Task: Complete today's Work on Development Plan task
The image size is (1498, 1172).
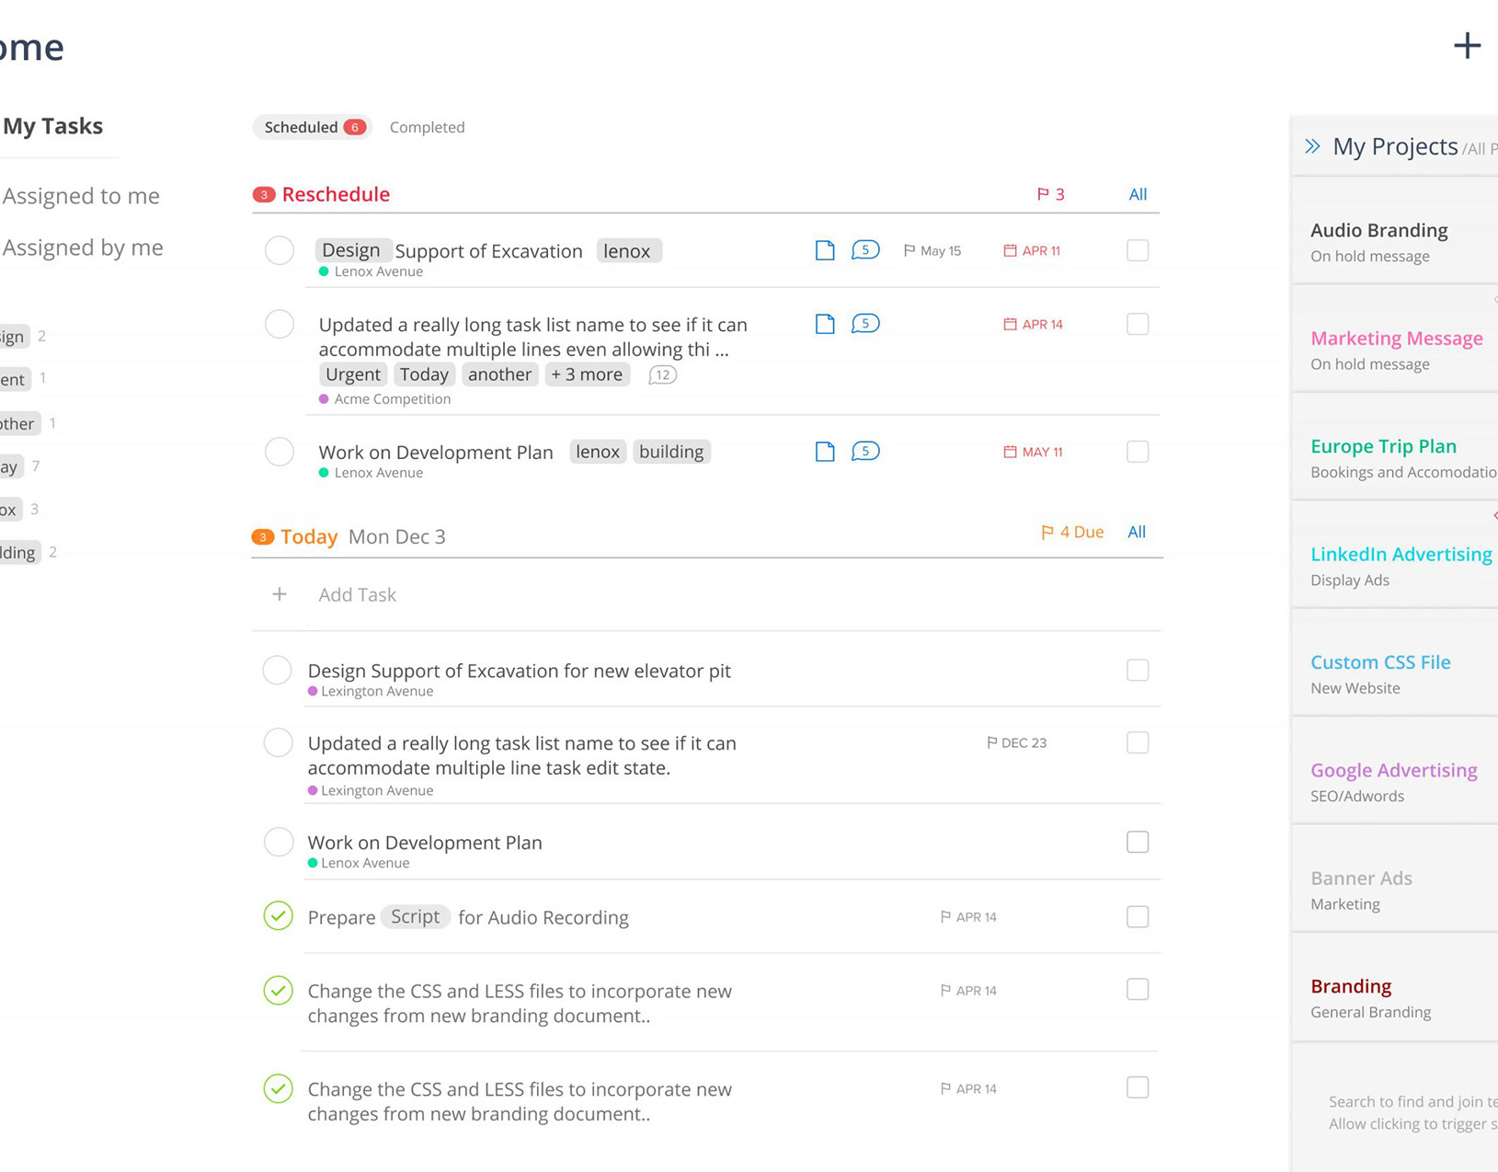Action: (278, 842)
